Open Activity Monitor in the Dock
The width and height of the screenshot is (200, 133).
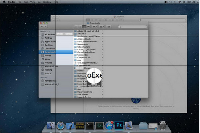point(99,126)
